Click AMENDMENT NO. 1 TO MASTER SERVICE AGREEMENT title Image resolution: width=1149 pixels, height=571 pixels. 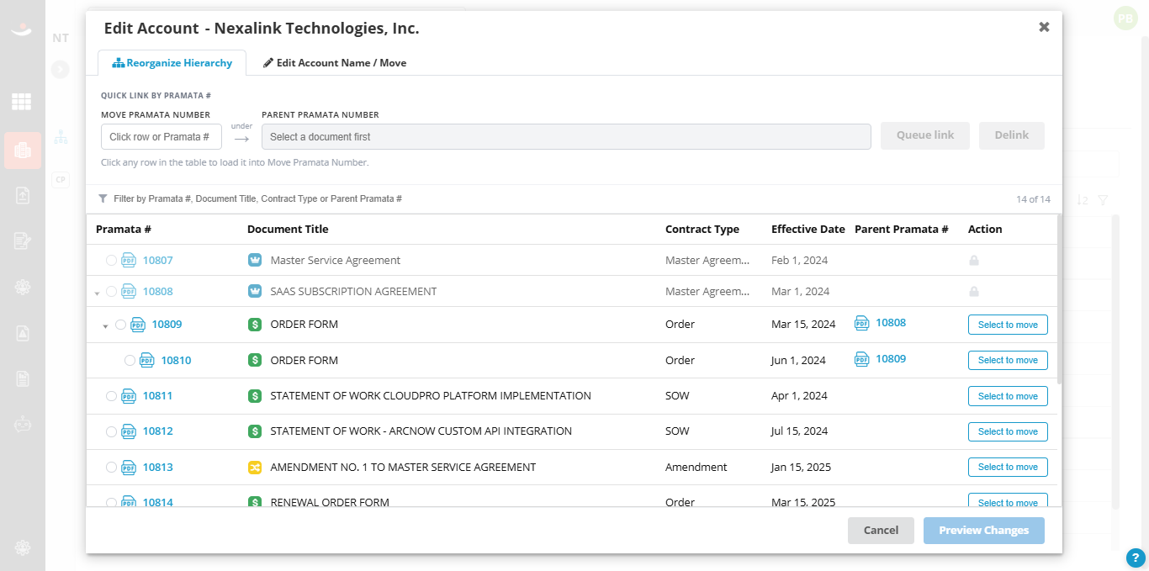click(x=403, y=468)
